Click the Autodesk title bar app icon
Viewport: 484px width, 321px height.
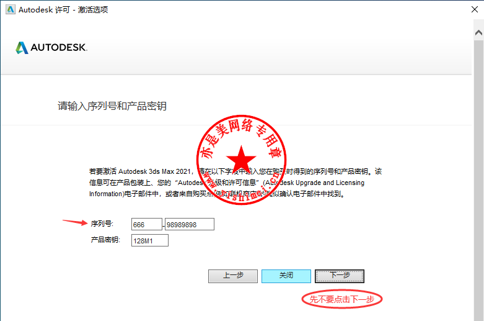(x=10, y=9)
